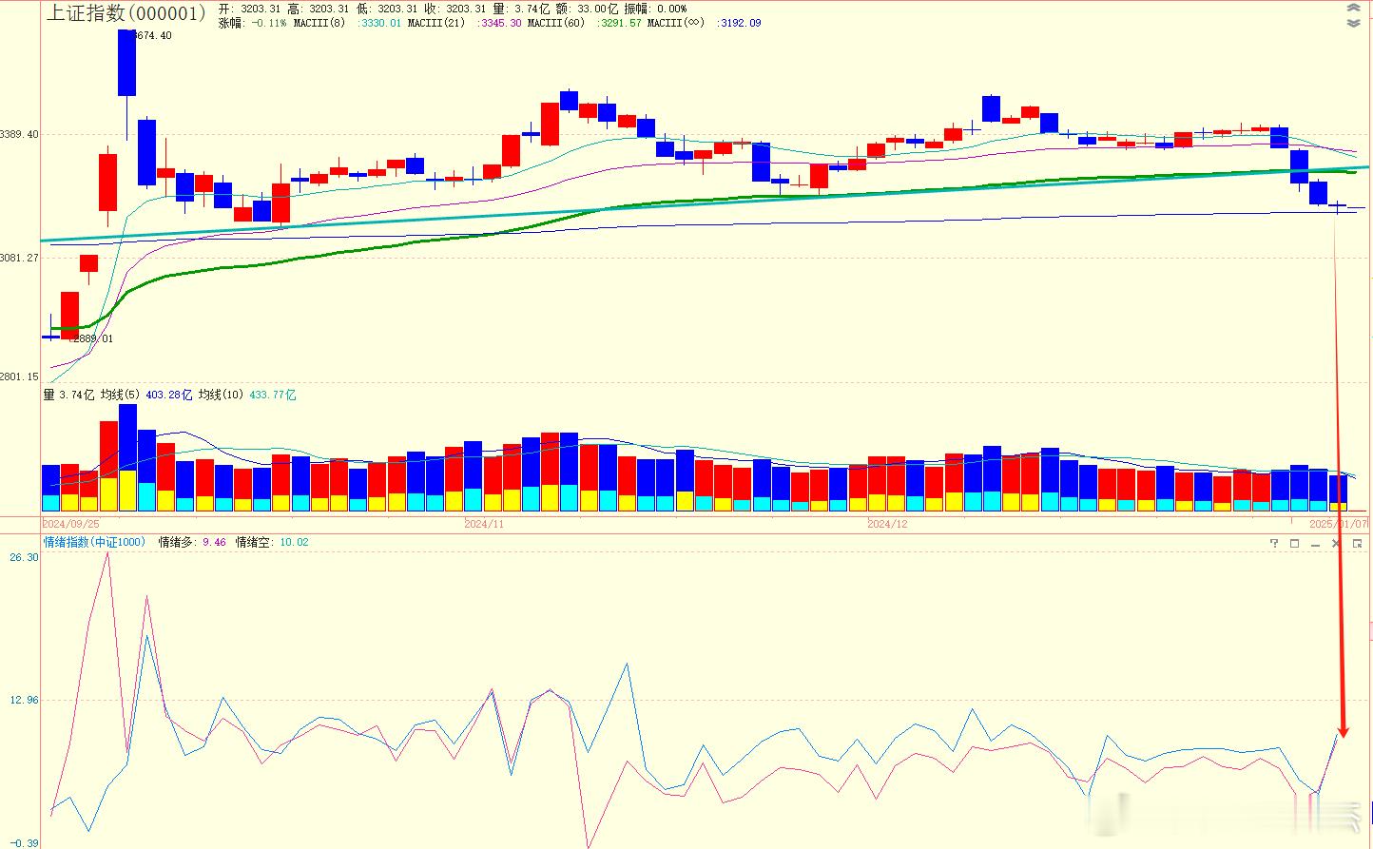Select the 额: 33.00亿 turnover readout
The width and height of the screenshot is (1373, 849).
coord(585,9)
